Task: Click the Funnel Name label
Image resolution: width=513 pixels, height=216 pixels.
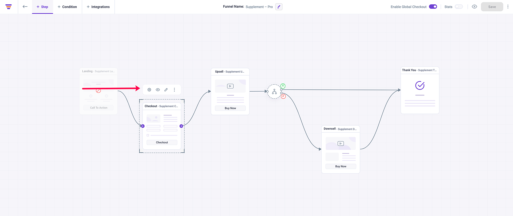Action: [233, 7]
